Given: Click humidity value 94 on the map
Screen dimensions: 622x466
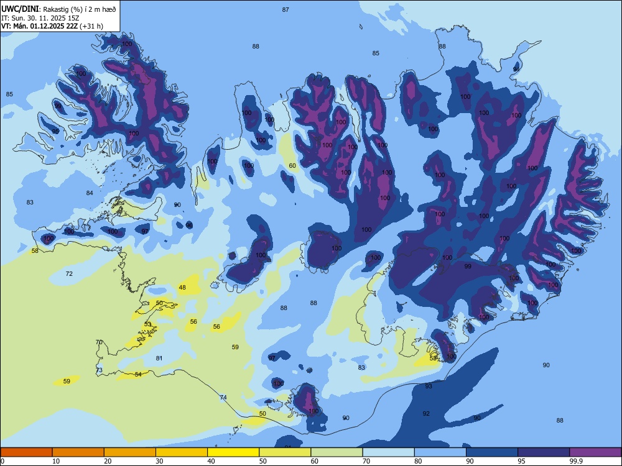Looking at the screenshot, I should pos(516,69).
